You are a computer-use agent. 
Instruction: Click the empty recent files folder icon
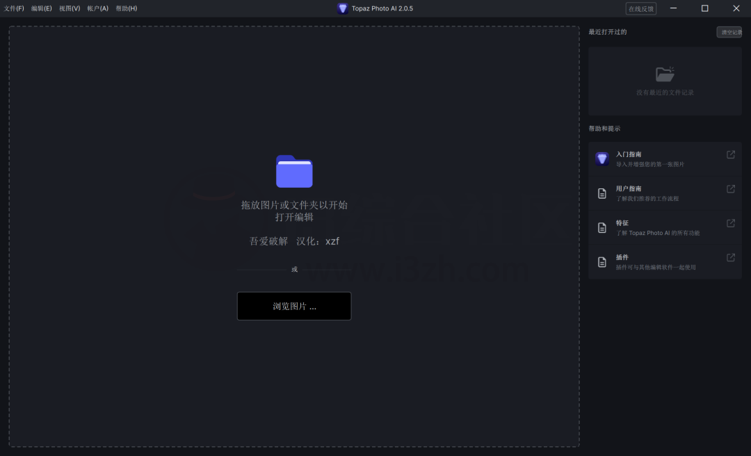tap(665, 74)
